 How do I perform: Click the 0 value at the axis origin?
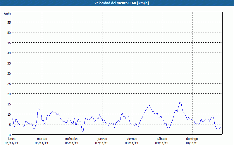(10, 135)
